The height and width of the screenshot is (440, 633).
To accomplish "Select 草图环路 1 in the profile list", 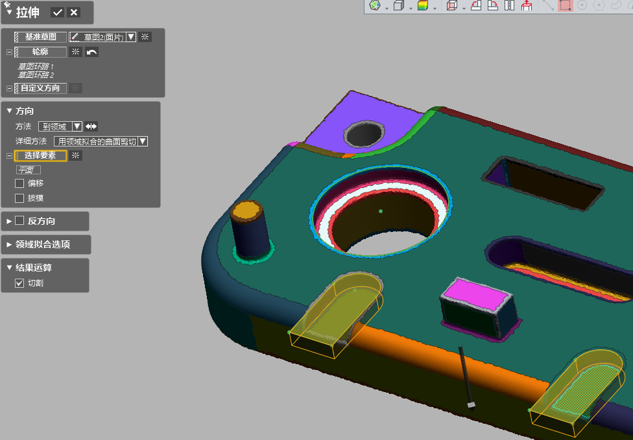I will 36,66.
